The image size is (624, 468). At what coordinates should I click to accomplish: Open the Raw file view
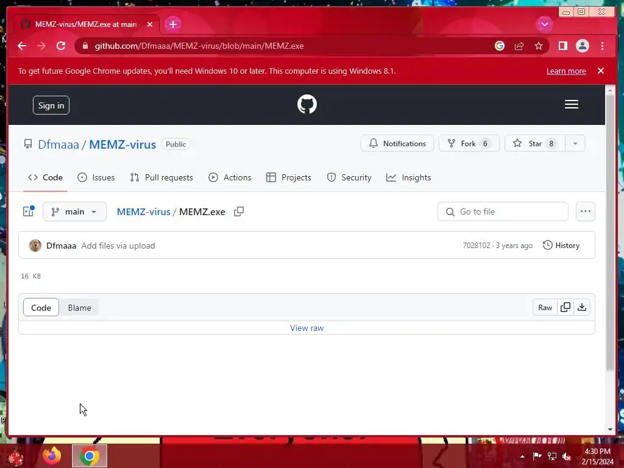click(545, 307)
